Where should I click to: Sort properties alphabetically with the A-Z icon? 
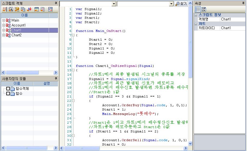tap(204, 9)
